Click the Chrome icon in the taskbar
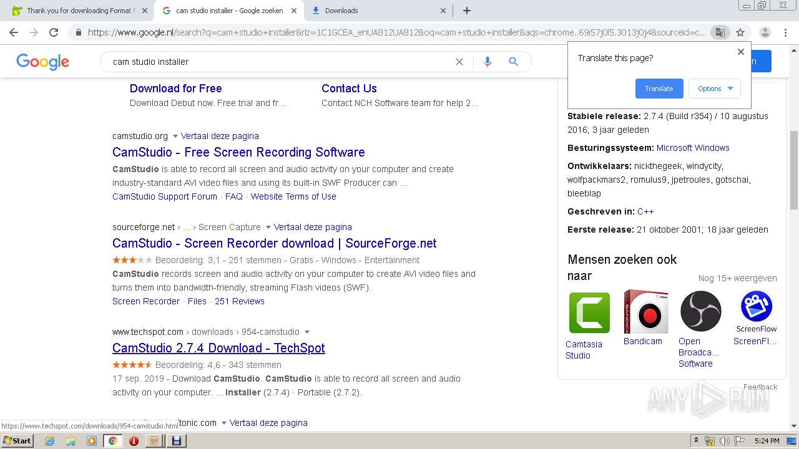Image resolution: width=799 pixels, height=449 pixels. [112, 441]
